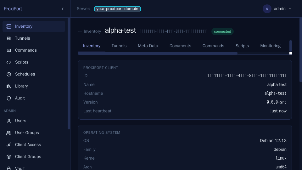Open Schedules in the sidebar
This screenshot has width=302, height=170.
[x=34, y=74]
